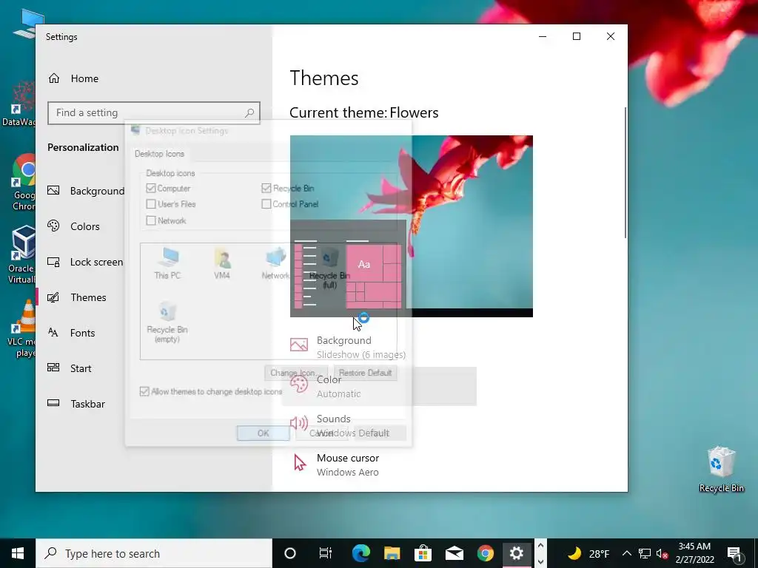Select the Oracle VirtualBox desktop icon
This screenshot has height=568, width=758.
pyautogui.click(x=21, y=254)
